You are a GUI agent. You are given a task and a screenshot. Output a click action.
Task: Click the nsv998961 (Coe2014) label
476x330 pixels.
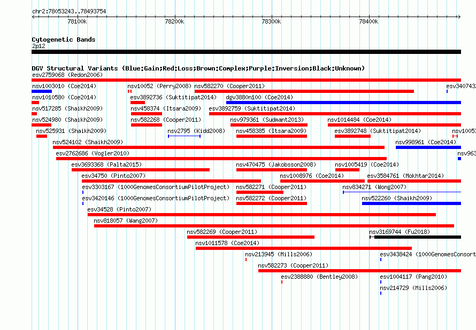[426, 142]
